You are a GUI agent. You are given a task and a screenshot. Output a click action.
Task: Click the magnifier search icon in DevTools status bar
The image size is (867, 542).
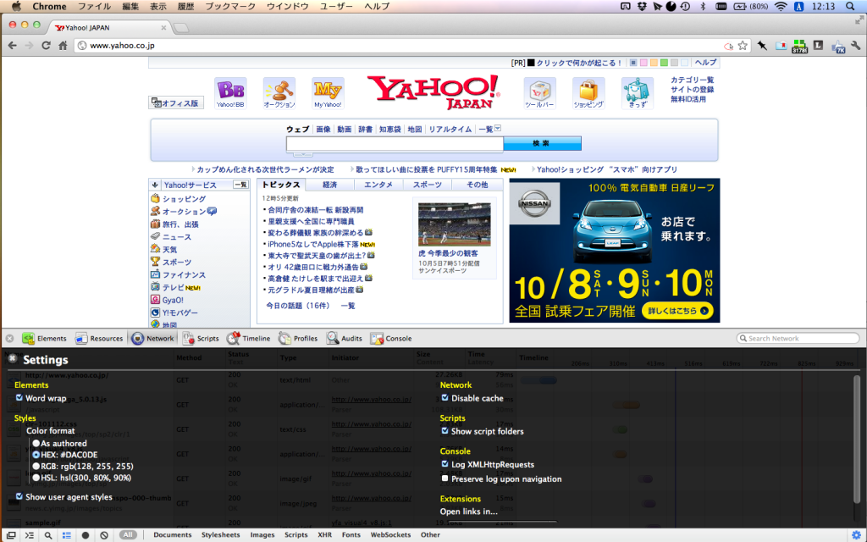coord(48,535)
